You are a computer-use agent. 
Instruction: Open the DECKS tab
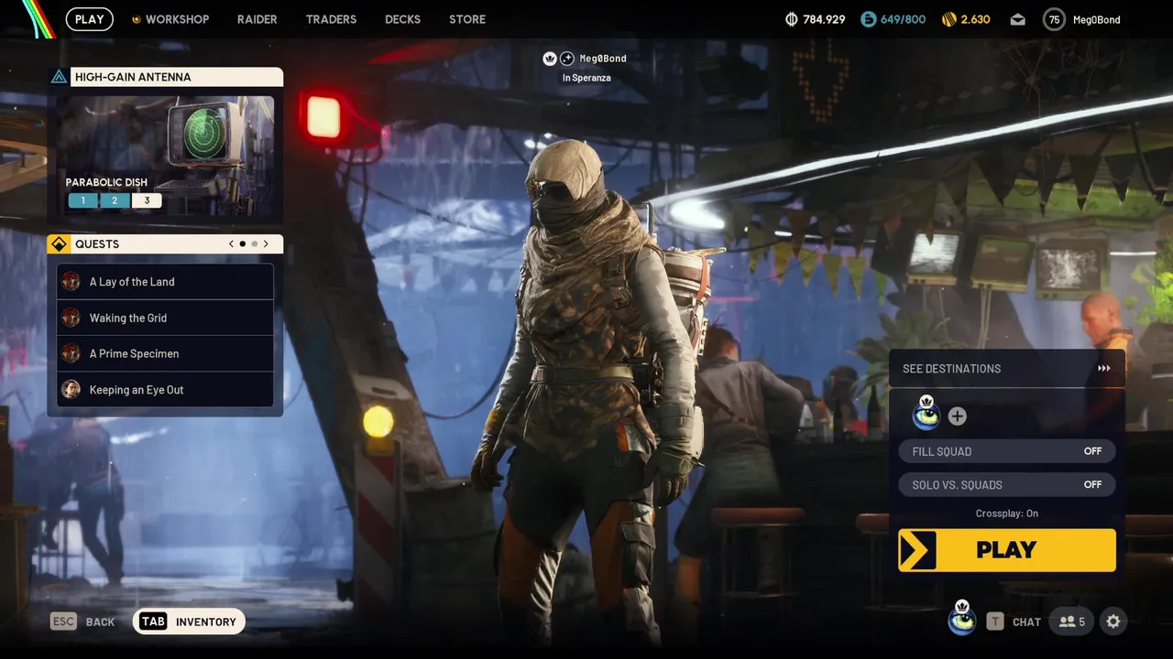pos(402,19)
